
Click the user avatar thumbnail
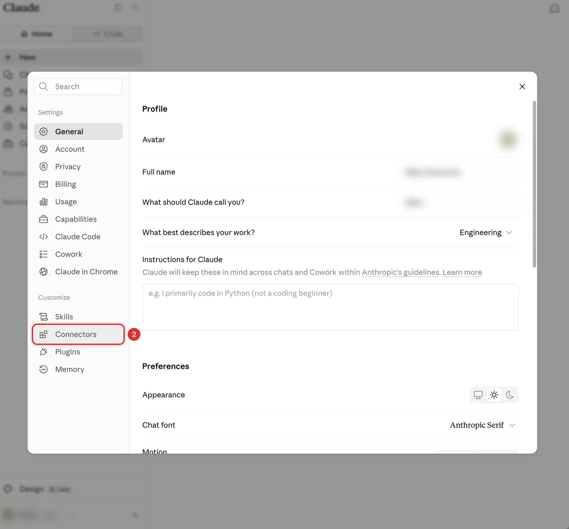coord(508,139)
